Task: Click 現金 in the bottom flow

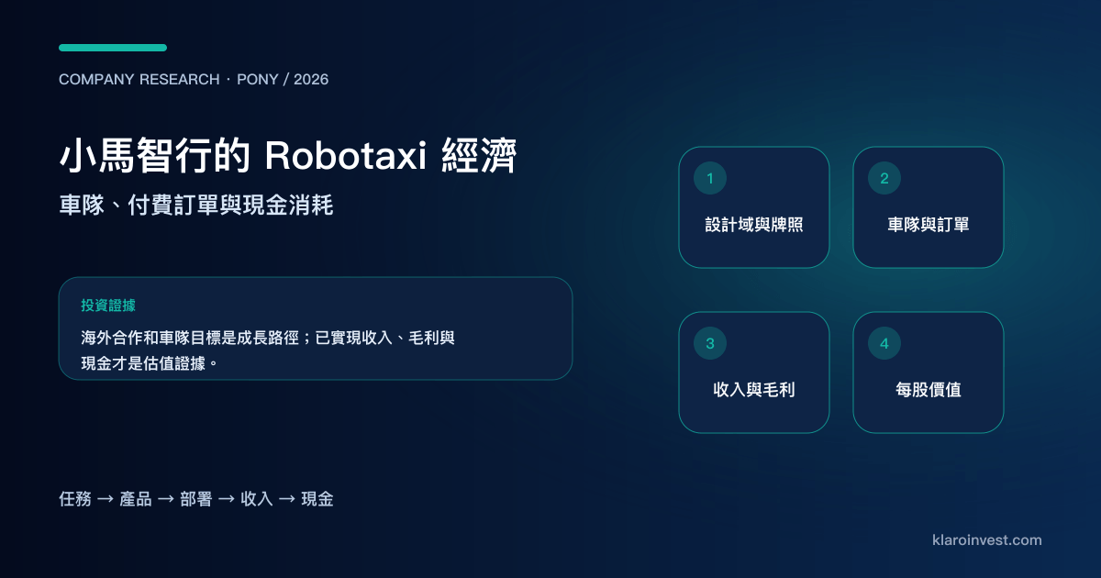Action: pos(317,499)
